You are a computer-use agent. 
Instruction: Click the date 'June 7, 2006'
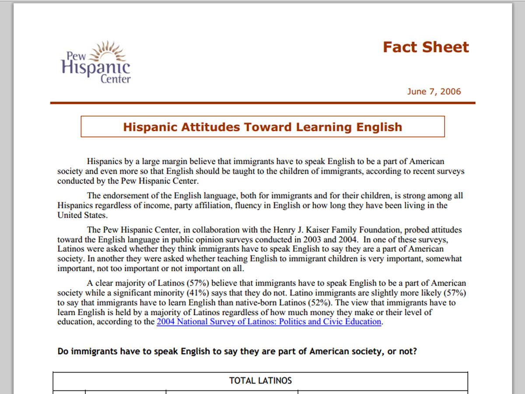point(434,91)
